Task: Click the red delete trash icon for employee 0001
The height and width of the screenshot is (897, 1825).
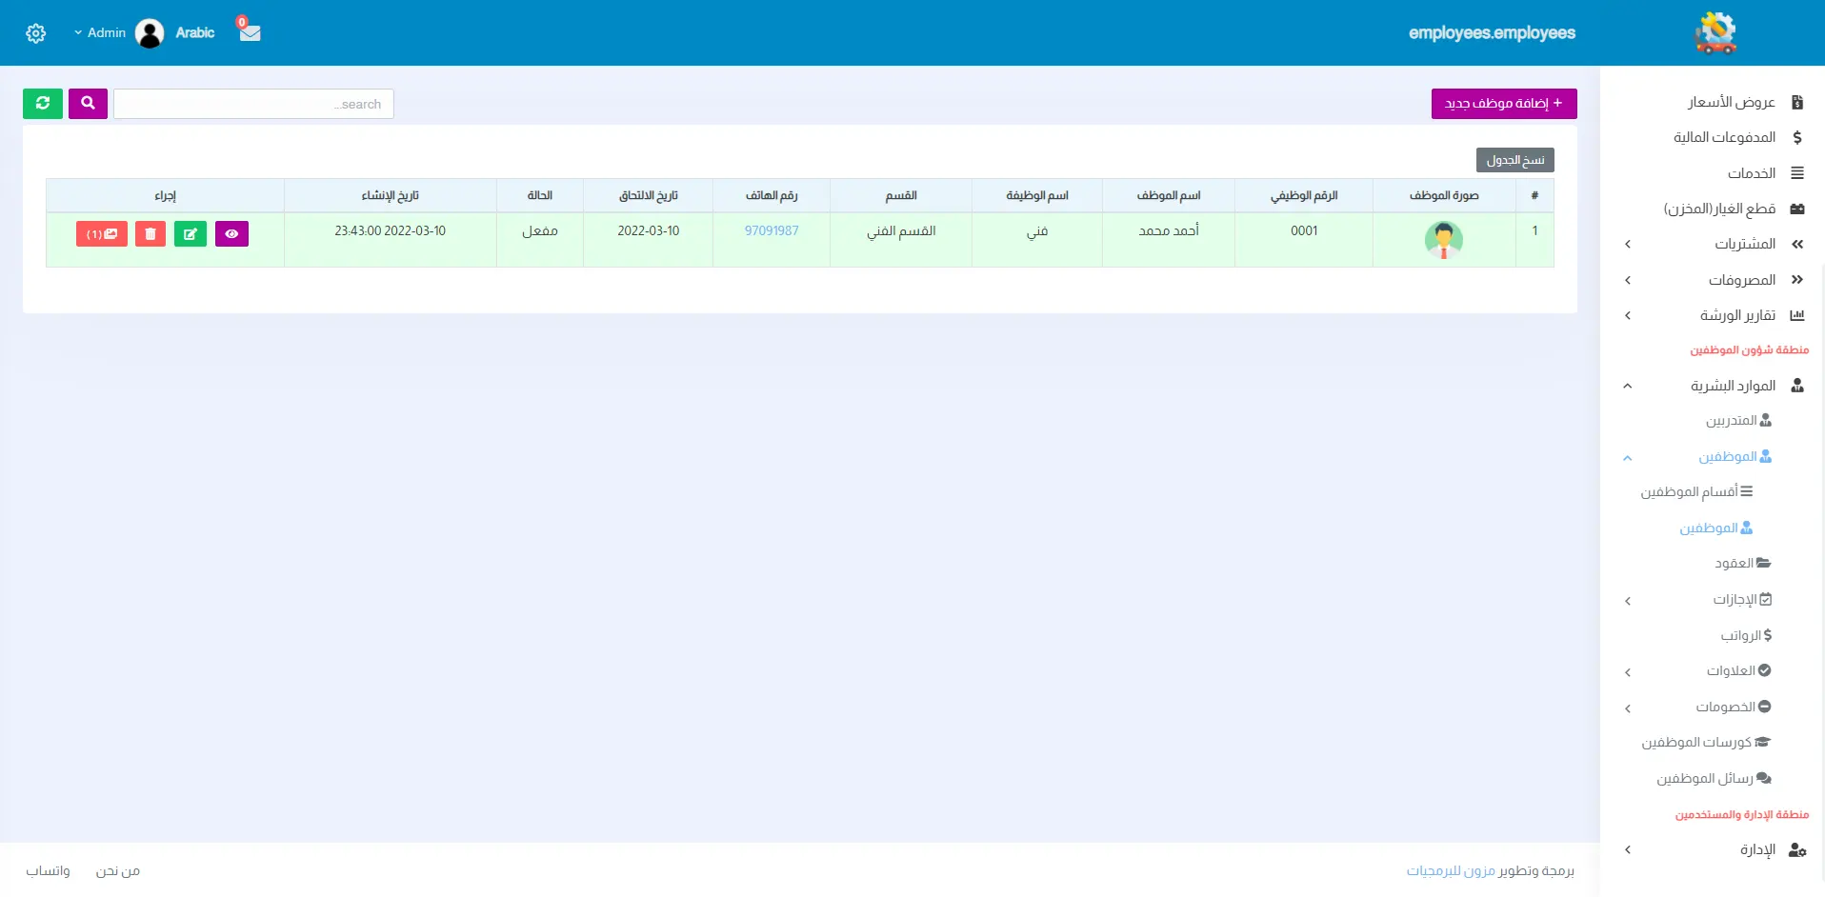Action: click(150, 234)
